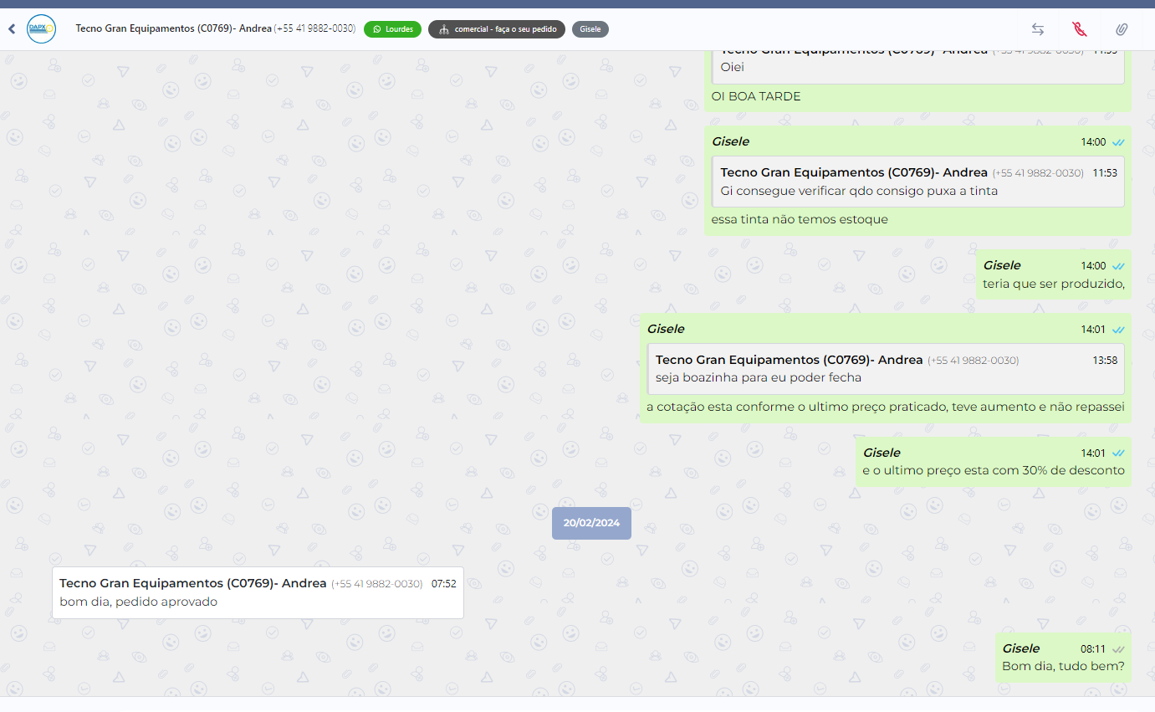Click the checkmark on the 08:11 message
1155x712 pixels.
(x=1118, y=649)
